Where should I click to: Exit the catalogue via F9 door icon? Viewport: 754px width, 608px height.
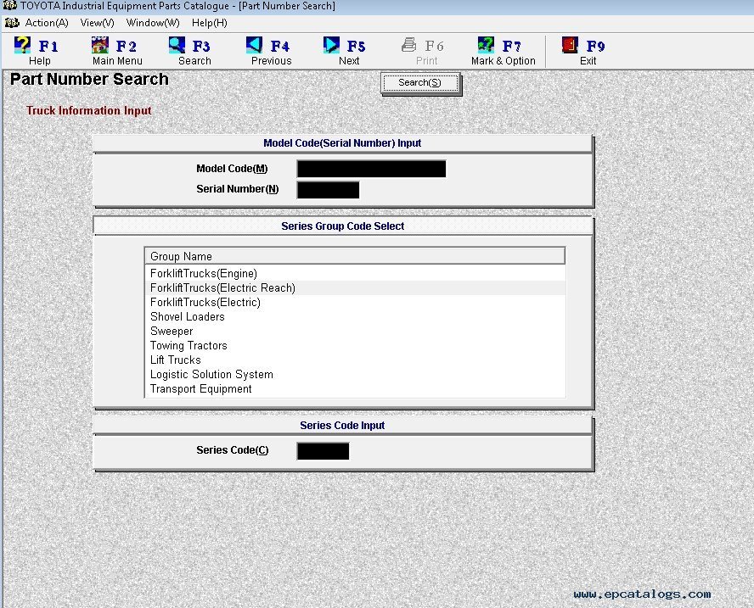[x=570, y=45]
